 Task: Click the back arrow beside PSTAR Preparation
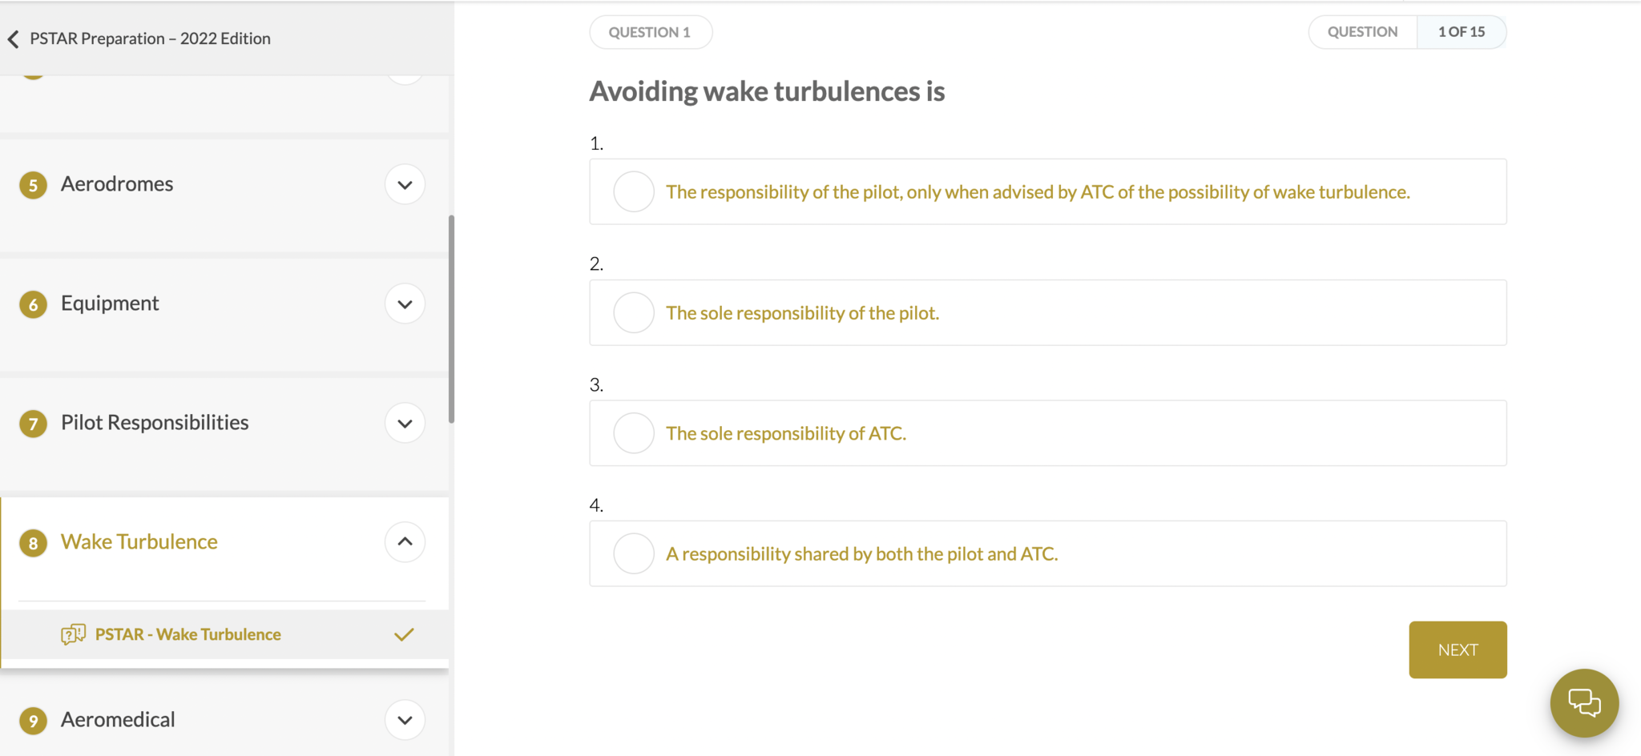click(x=14, y=39)
